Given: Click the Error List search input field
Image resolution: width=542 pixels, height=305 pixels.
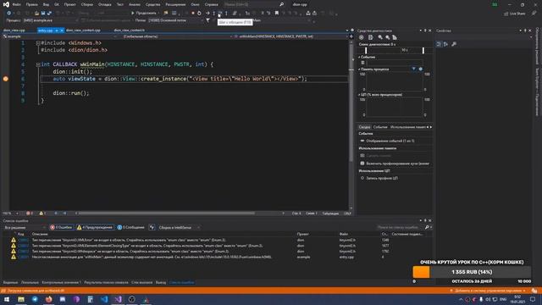Looking at the screenshot, I should point(400,227).
